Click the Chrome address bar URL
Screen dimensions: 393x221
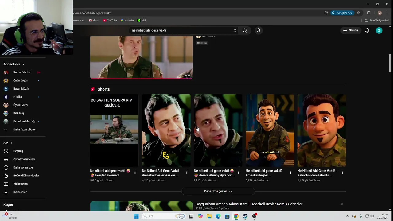(92, 13)
